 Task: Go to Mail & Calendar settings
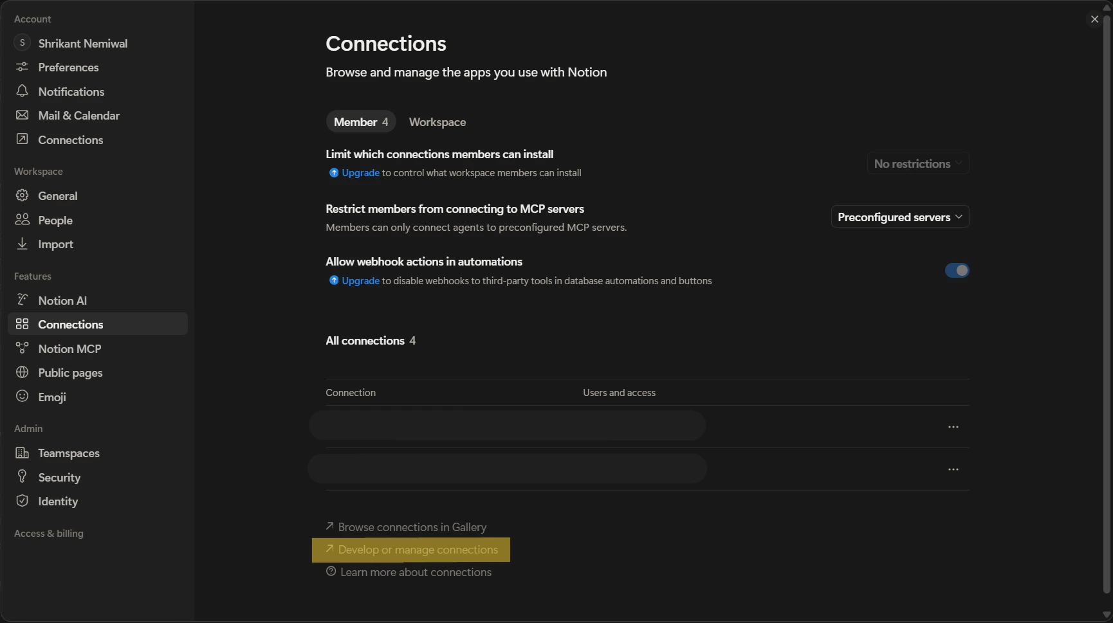(98, 115)
